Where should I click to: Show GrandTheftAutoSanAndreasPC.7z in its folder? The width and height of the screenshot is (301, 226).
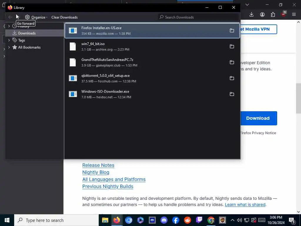pyautogui.click(x=232, y=62)
